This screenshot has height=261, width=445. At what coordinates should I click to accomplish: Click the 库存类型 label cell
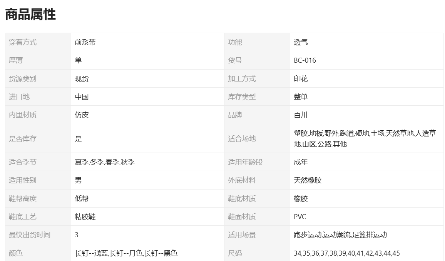(242, 97)
